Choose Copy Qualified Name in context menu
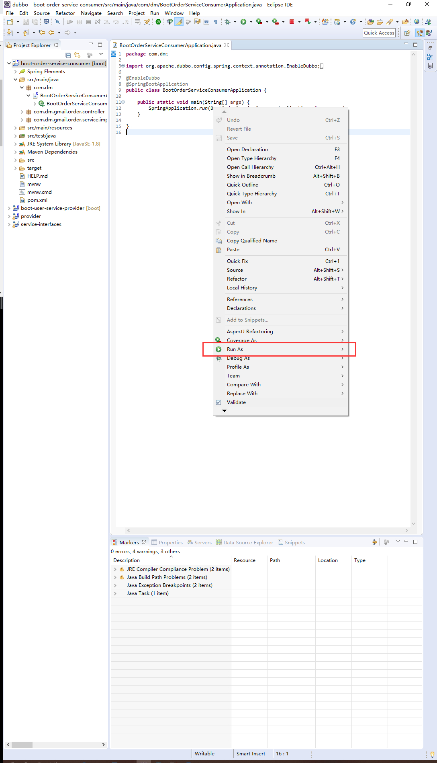This screenshot has width=437, height=763. [280, 241]
